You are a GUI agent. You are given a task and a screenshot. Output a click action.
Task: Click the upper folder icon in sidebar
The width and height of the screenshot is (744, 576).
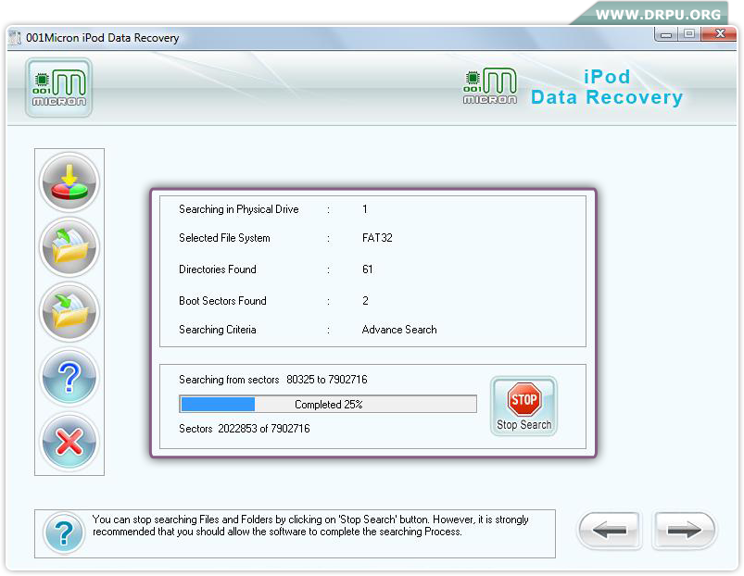pos(69,247)
